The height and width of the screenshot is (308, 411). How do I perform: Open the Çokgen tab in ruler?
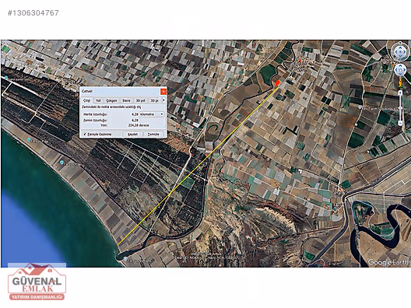(111, 100)
